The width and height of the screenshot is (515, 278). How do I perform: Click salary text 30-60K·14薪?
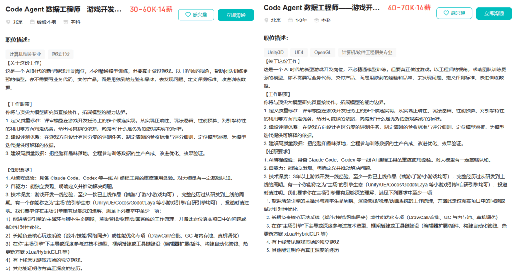tap(151, 9)
